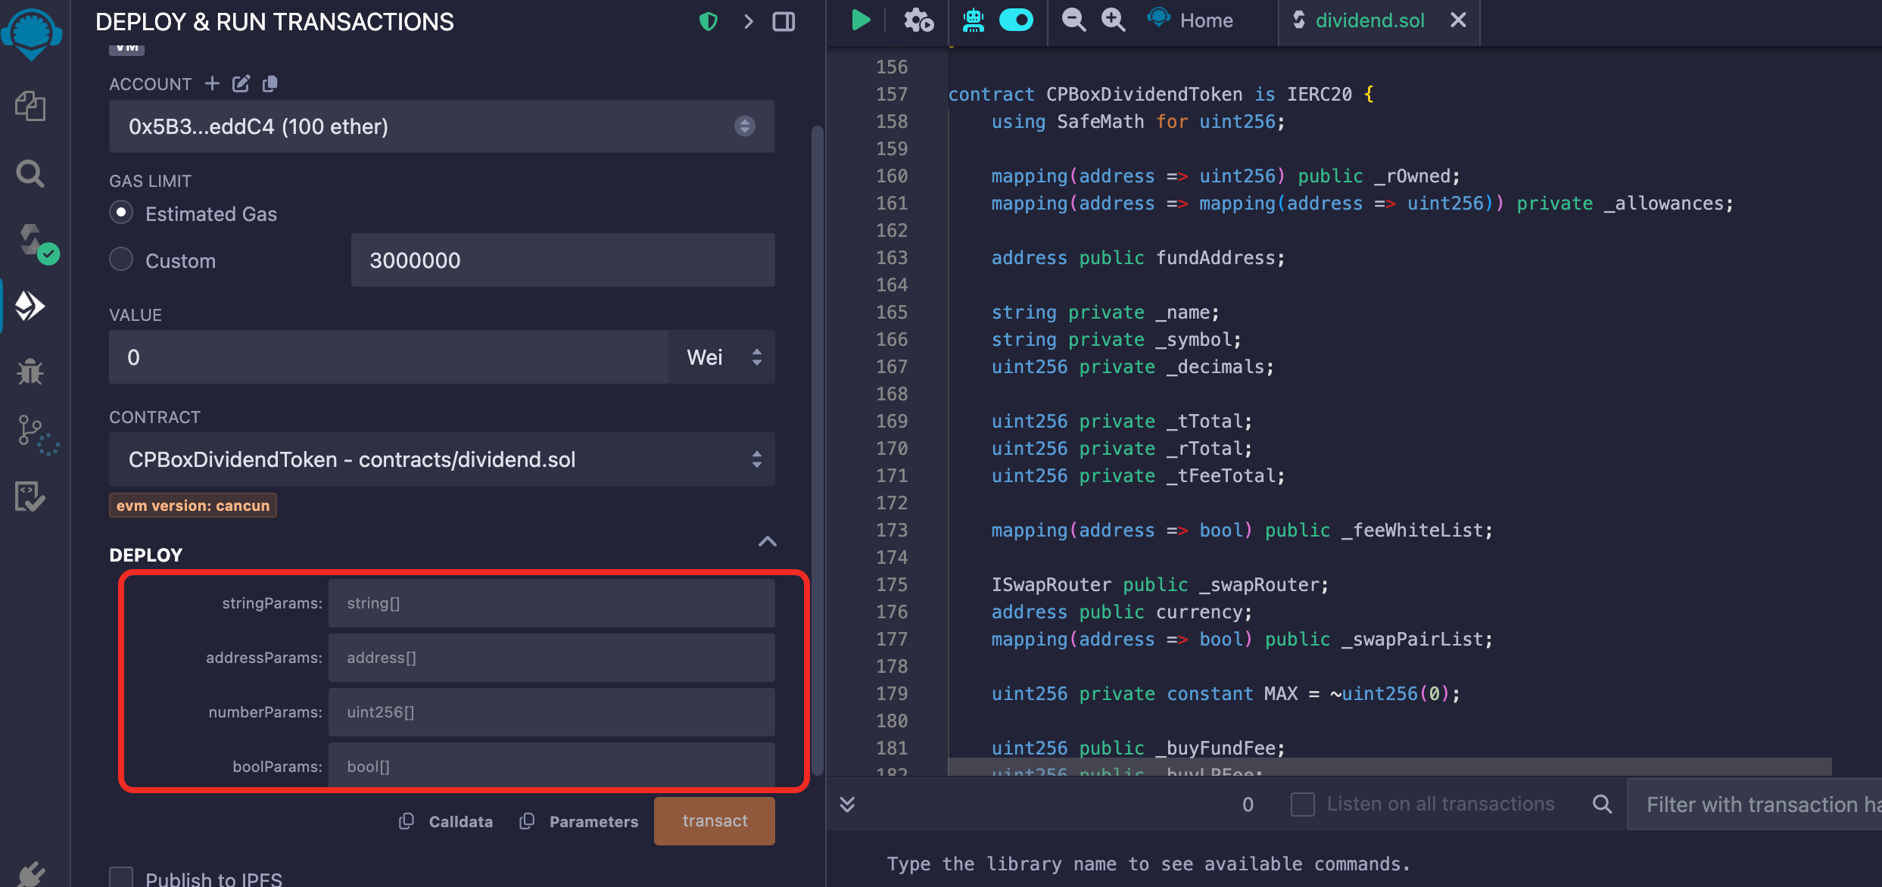Switch to the Home tab

click(x=1190, y=20)
